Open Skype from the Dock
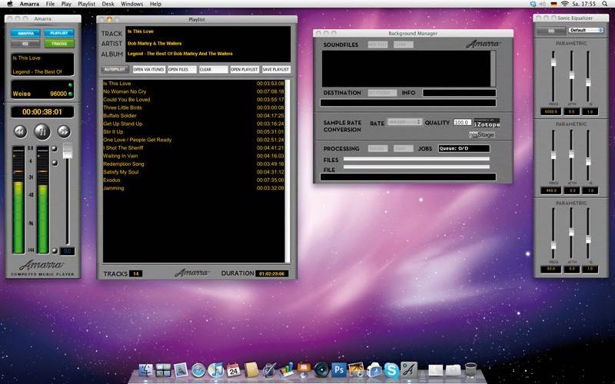This screenshot has height=384, width=615. [392, 370]
